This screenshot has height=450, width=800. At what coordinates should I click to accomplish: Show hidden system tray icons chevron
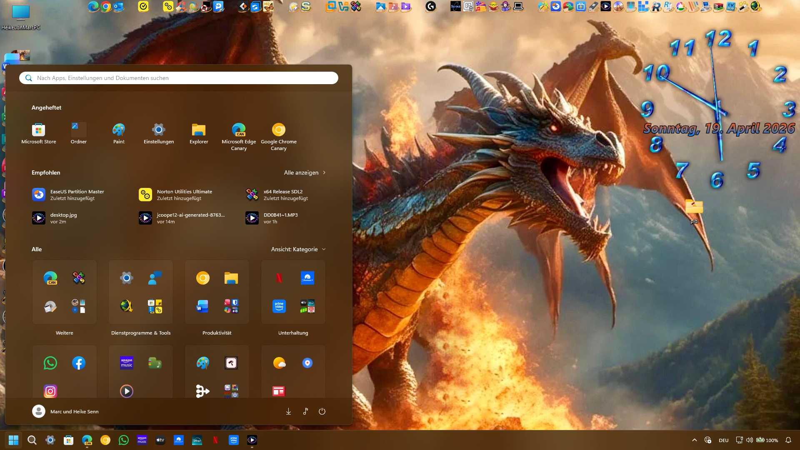694,440
